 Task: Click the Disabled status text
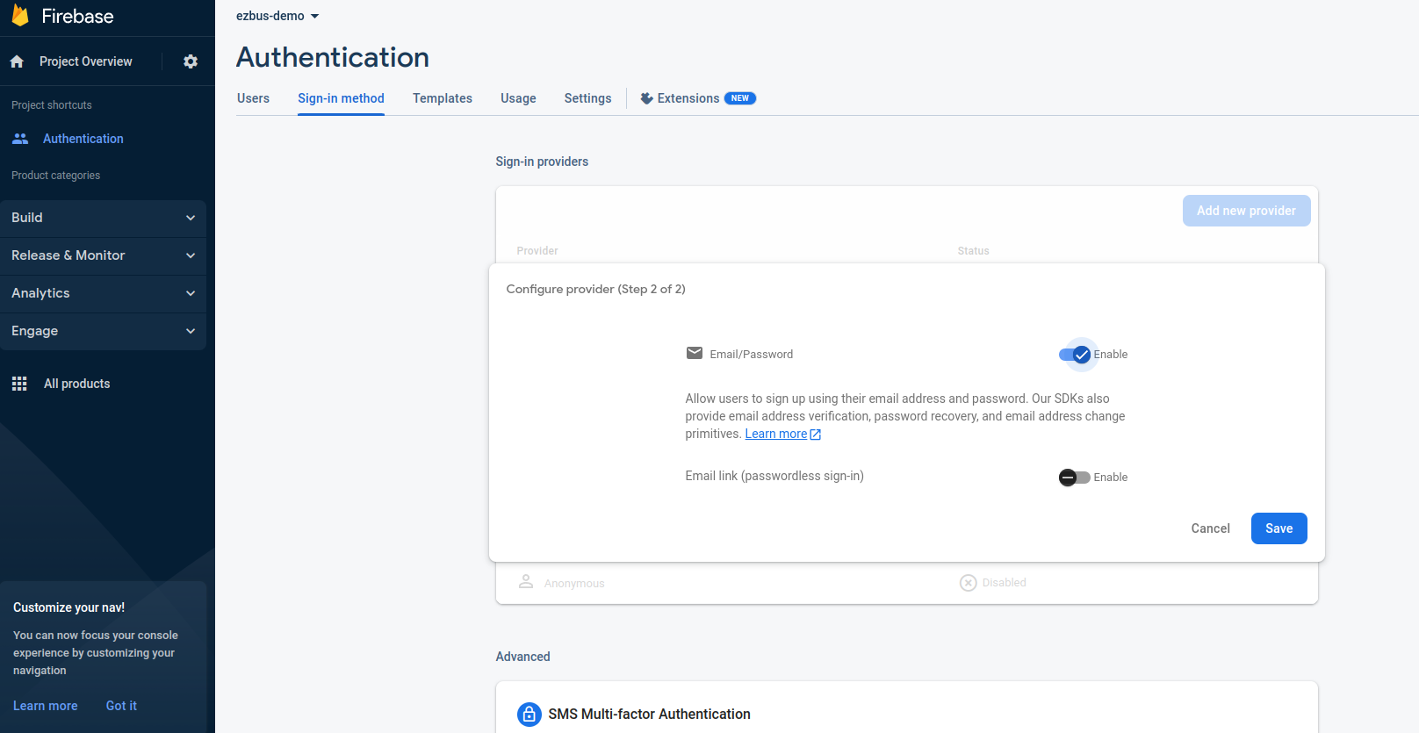coord(1005,583)
